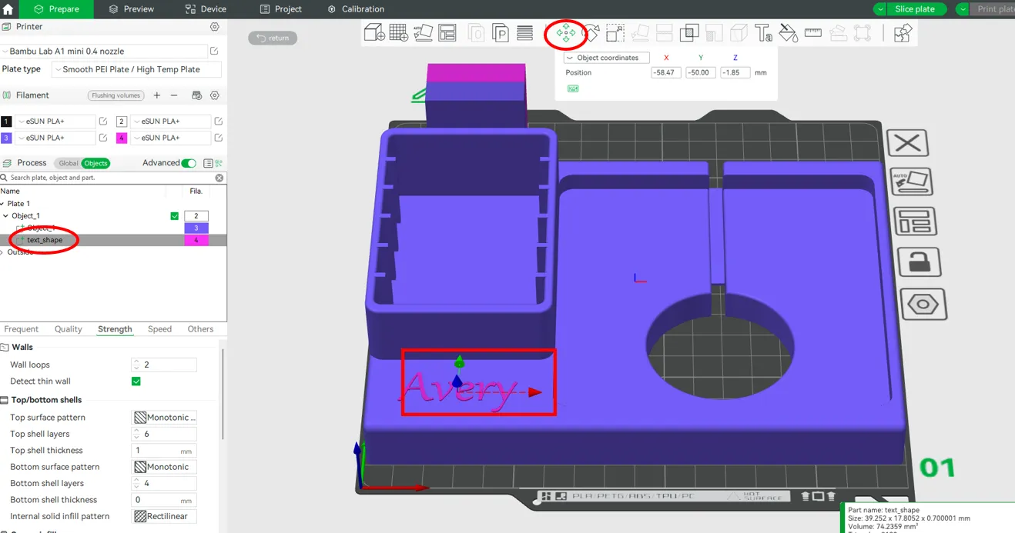
Task: Toggle the plate lock icon
Action: coord(919,262)
